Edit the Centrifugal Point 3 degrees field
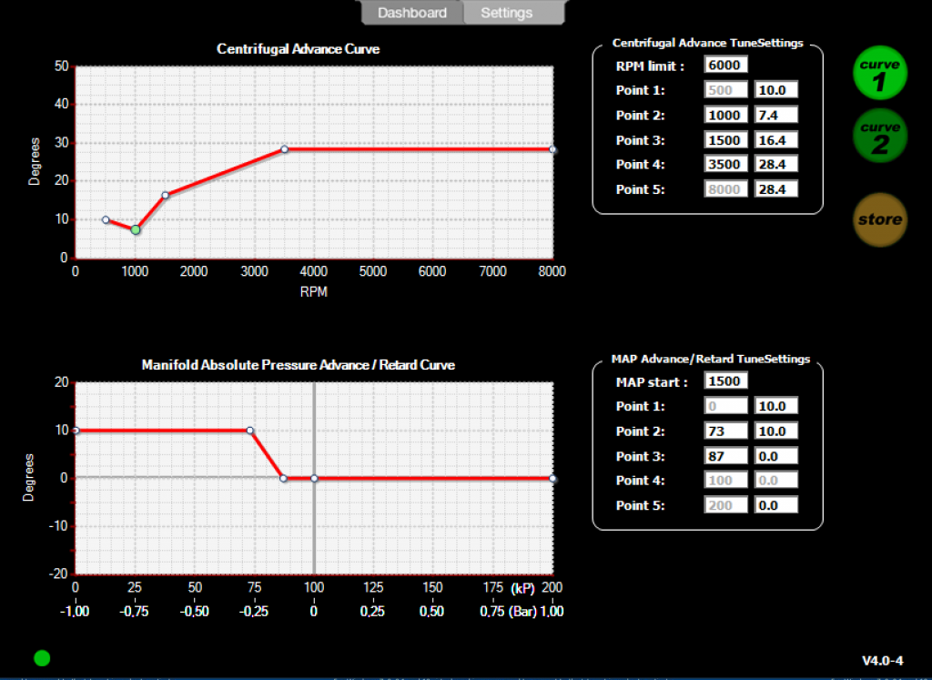Viewport: 932px width, 680px height. pos(775,140)
